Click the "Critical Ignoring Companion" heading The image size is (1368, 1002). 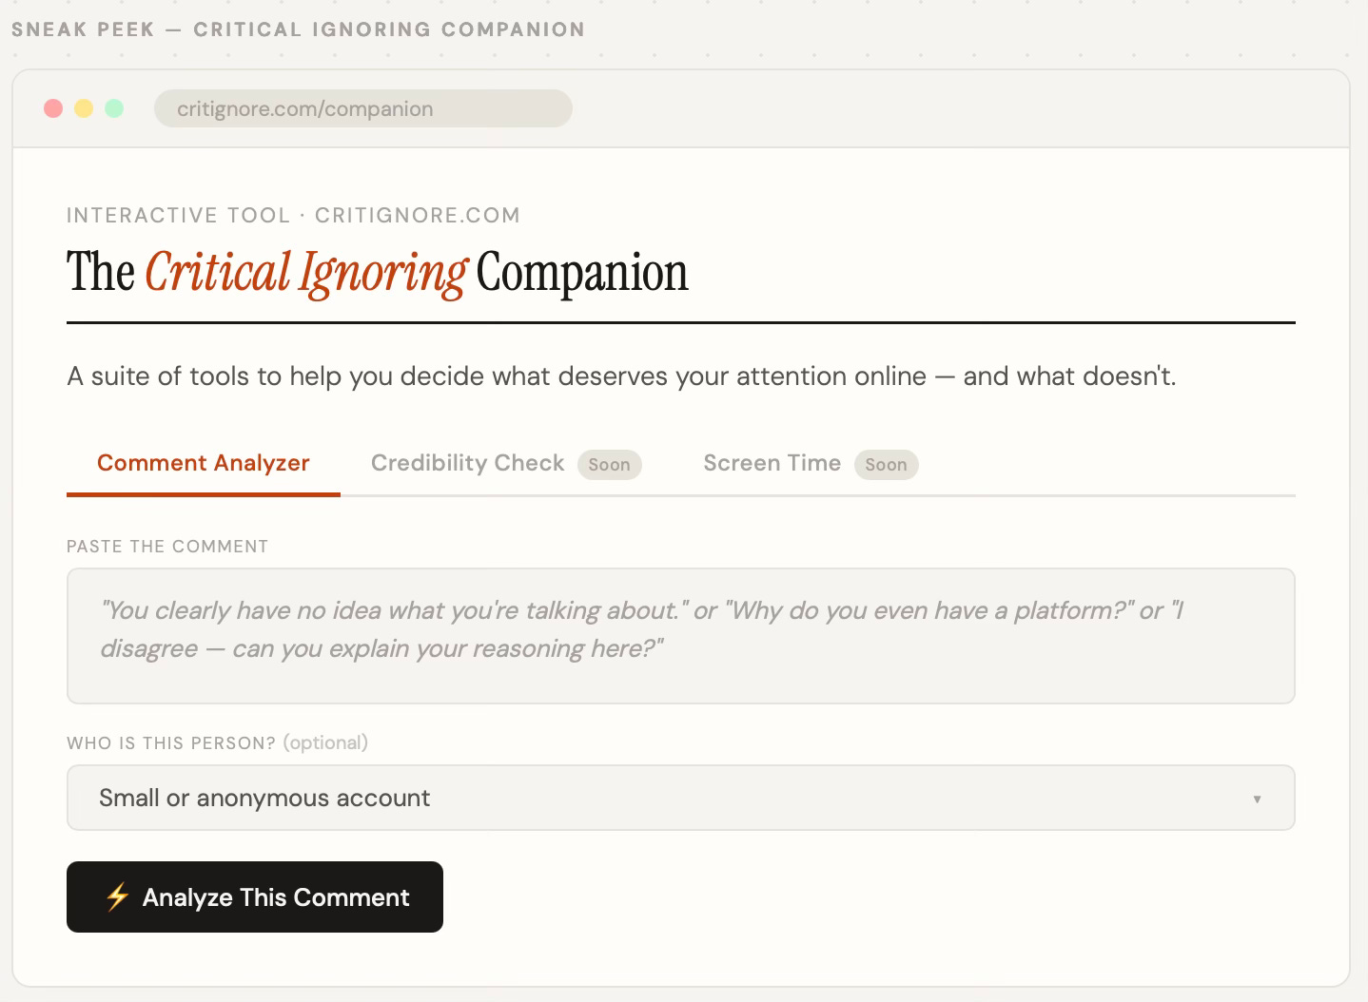[x=378, y=273]
